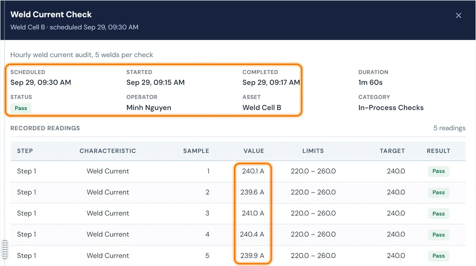Click the Weld Cell B scheduled subtitle
Screen dimensions: 476x266
click(x=74, y=27)
